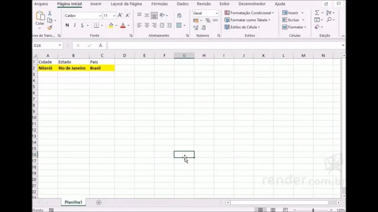This screenshot has height=212, width=378.
Task: Click the decrease decimal places icon
Action: click(203, 28)
